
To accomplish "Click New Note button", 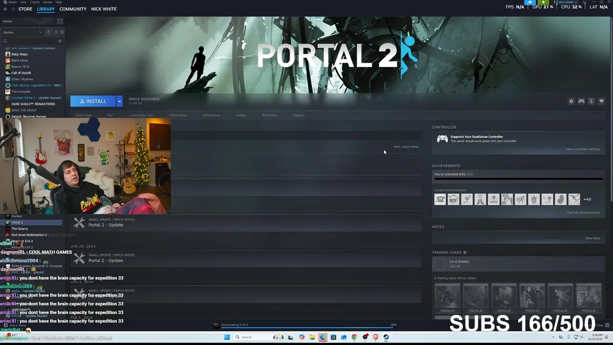I will [592, 238].
